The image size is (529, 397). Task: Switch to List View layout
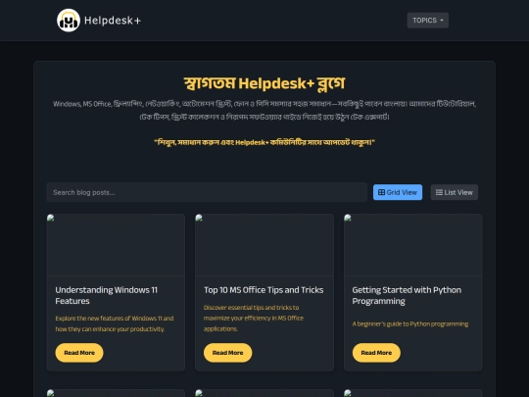point(455,192)
